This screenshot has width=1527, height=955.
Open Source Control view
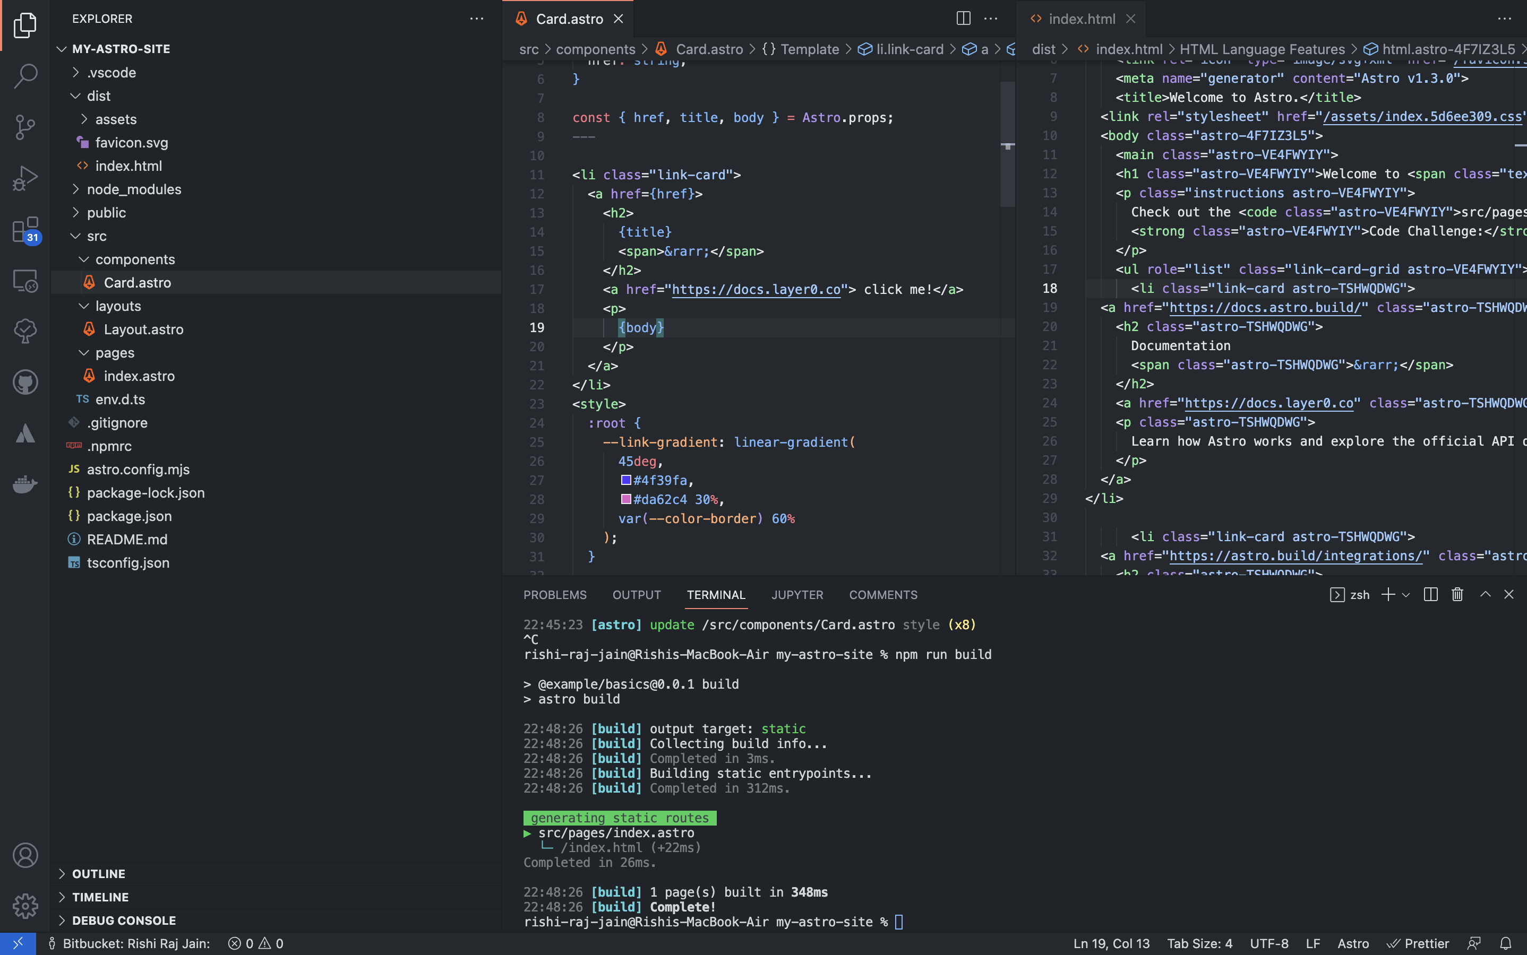(24, 126)
